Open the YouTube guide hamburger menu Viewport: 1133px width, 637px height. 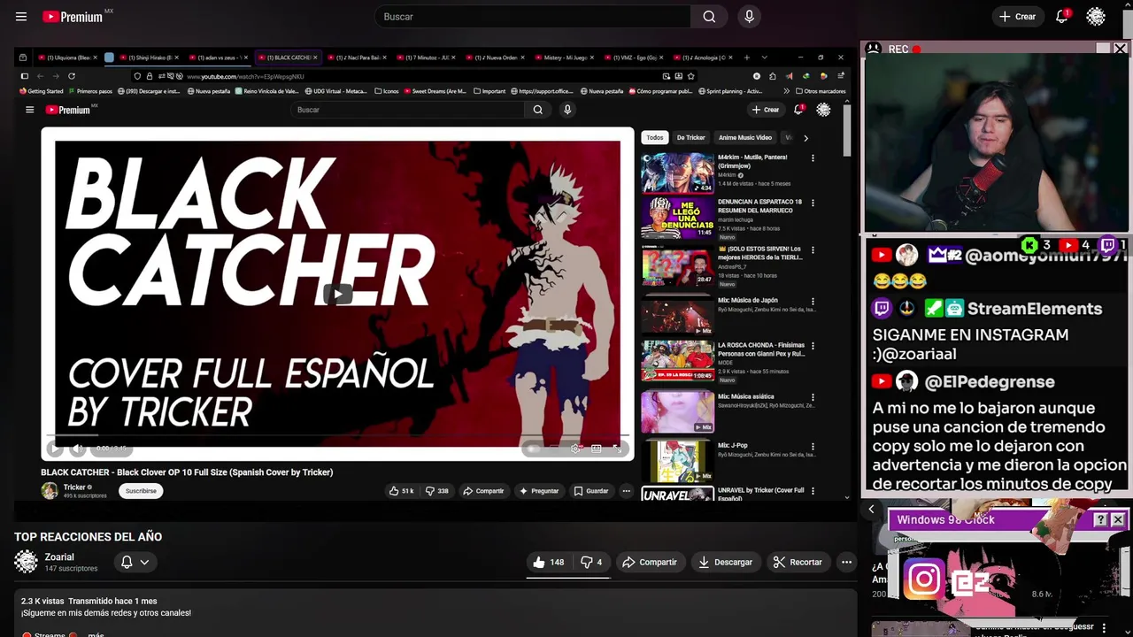tap(21, 17)
